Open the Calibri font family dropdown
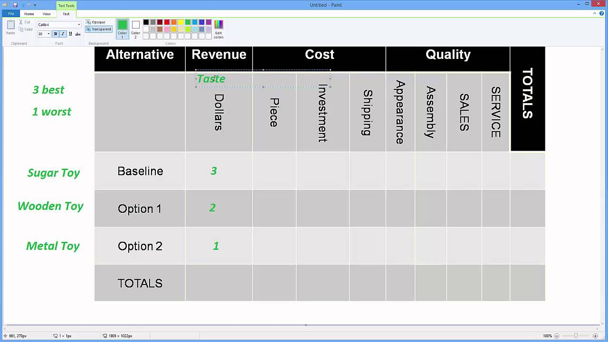Screen dimensions: 608x342 pos(79,25)
